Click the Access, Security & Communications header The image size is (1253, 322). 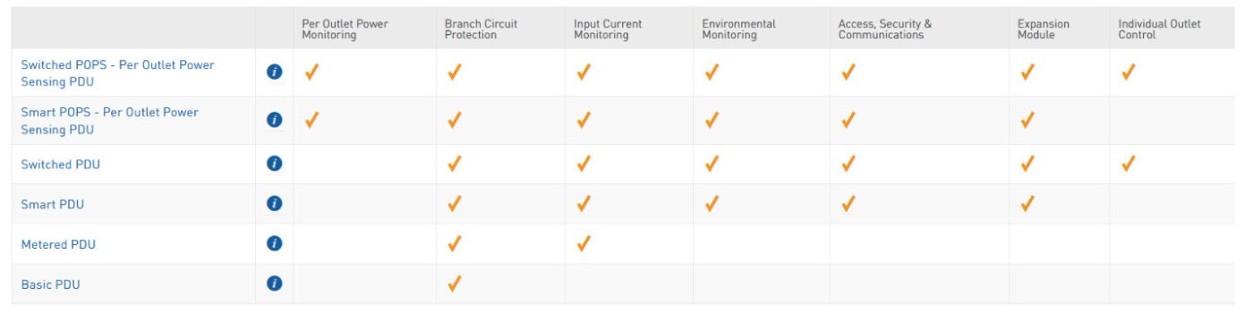click(884, 30)
